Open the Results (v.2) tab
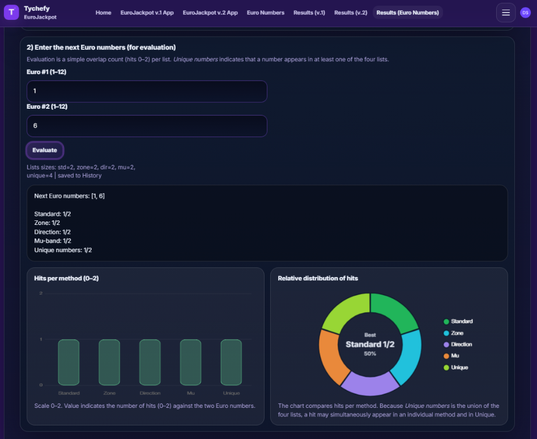 (351, 12)
